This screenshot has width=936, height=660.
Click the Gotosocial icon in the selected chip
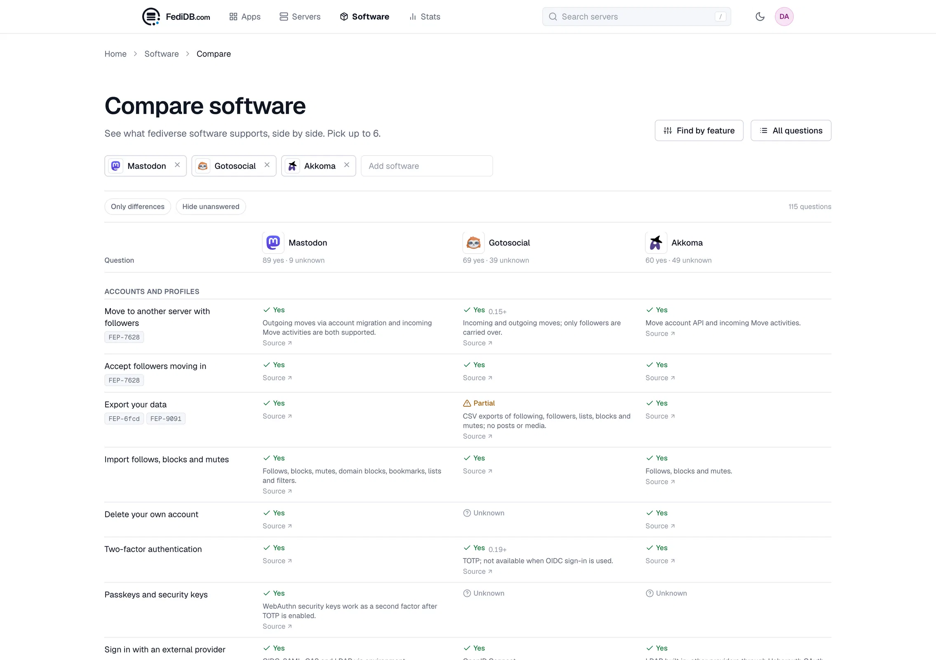[x=203, y=166]
